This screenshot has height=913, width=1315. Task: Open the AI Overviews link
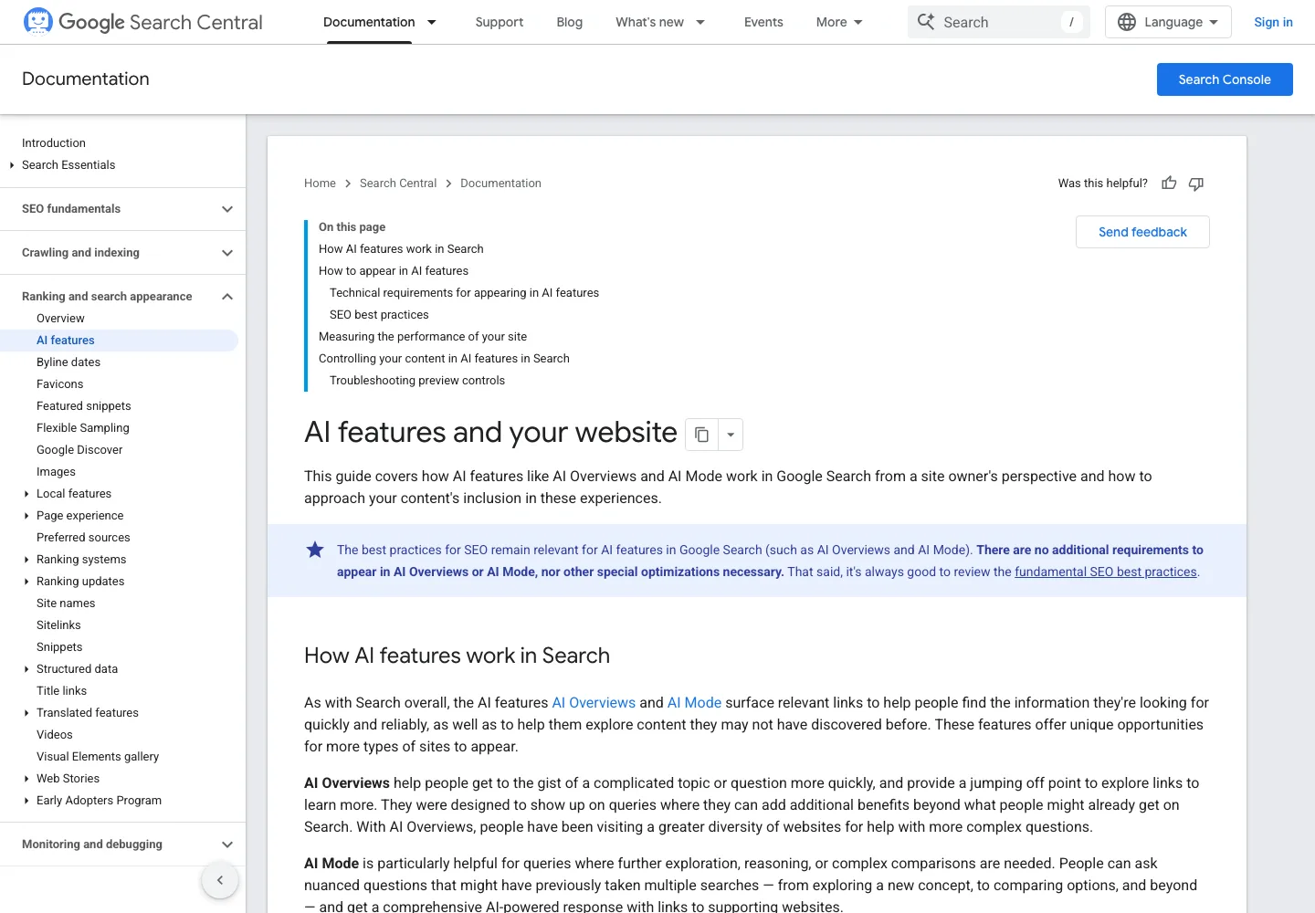click(x=594, y=703)
